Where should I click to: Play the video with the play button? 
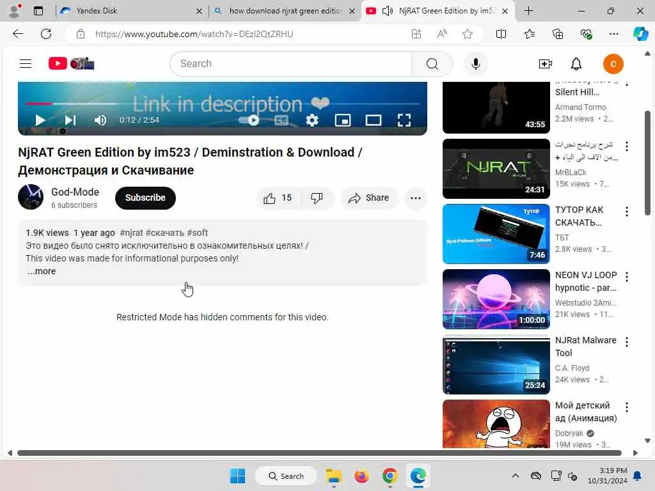point(40,120)
